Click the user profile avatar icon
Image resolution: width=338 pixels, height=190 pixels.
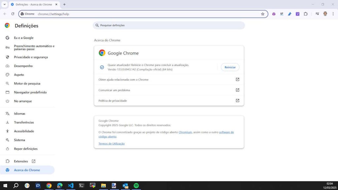[325, 14]
